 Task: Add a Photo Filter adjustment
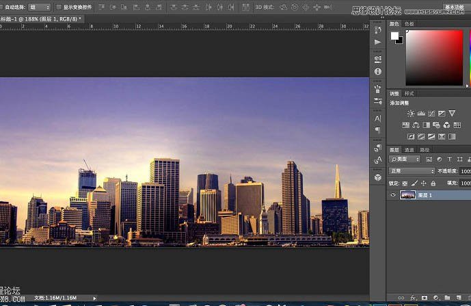pyautogui.click(x=436, y=125)
